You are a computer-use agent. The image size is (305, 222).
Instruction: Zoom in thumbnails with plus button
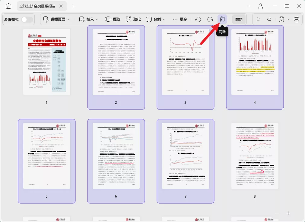(288, 213)
